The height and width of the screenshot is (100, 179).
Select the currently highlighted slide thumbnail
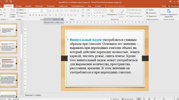tap(9, 80)
